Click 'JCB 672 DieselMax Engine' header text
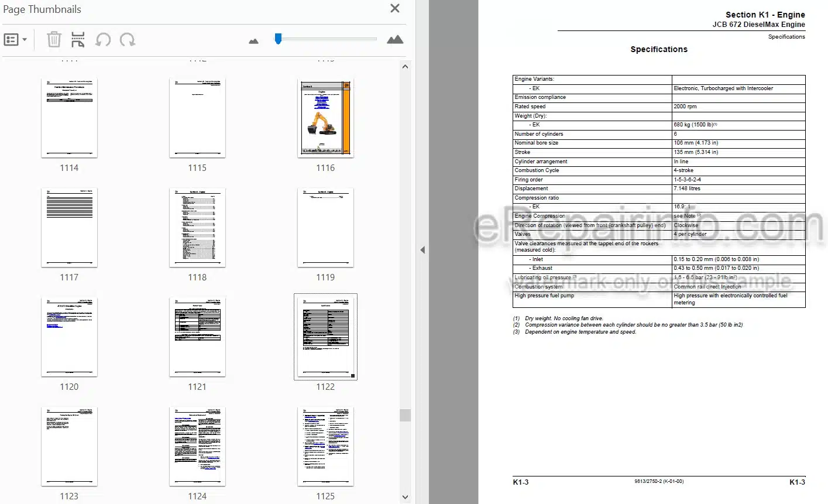Image resolution: width=828 pixels, height=504 pixels. click(758, 25)
